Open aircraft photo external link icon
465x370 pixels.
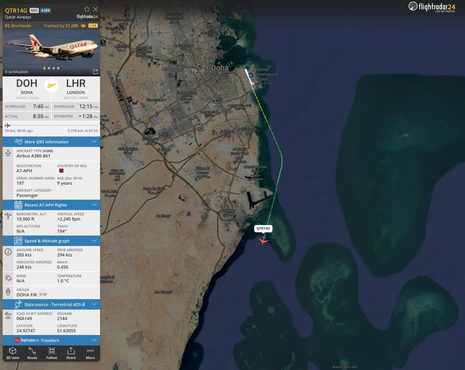tap(96, 72)
